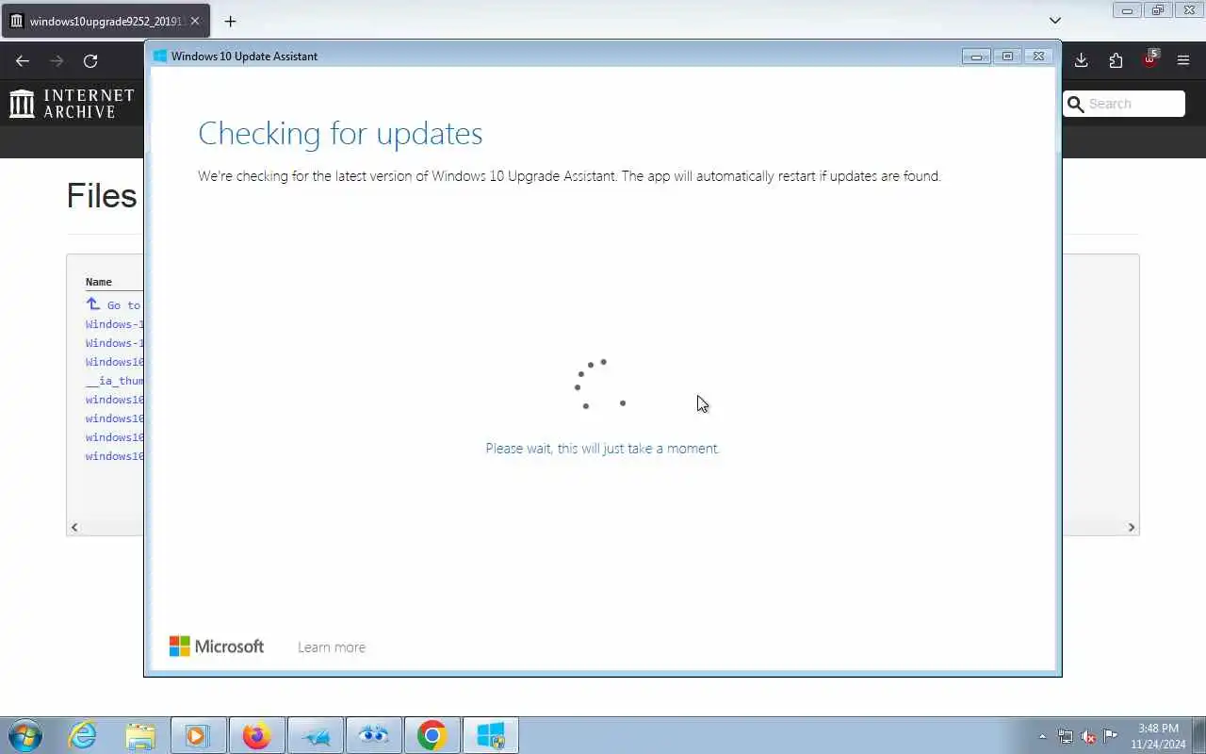Viewport: 1206px width, 754px height.
Task: Click the browser Back arrow
Action: (x=23, y=61)
